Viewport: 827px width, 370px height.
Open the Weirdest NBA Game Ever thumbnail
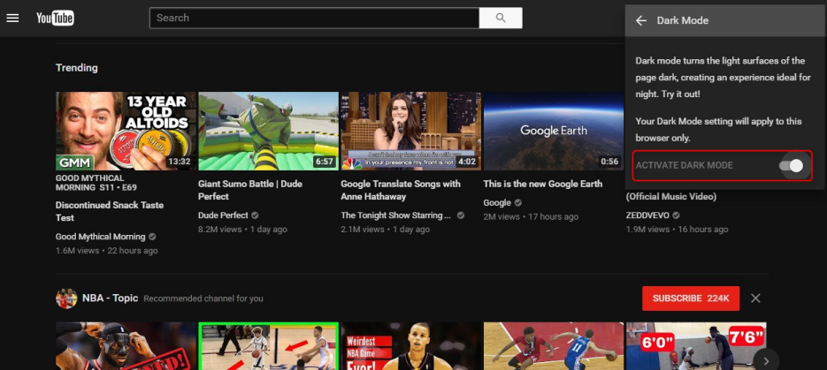[x=411, y=346]
